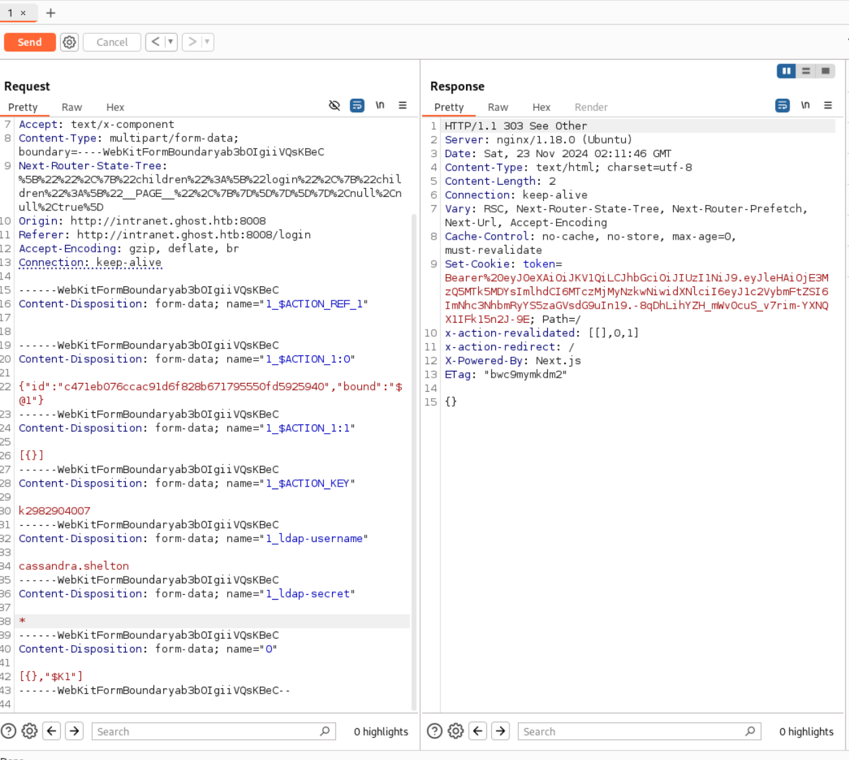Toggle show newline characters in Response
The width and height of the screenshot is (849, 760).
pyautogui.click(x=805, y=106)
